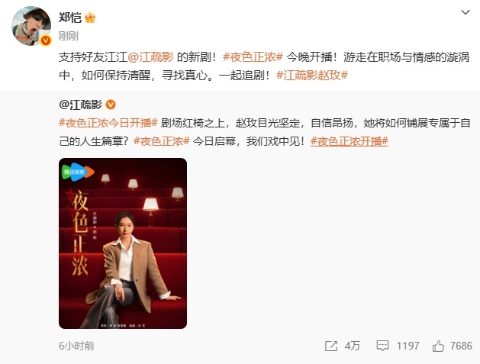The image size is (480, 364).
Task: Open the @江疏影 author name of quoted post
Action: tap(81, 105)
